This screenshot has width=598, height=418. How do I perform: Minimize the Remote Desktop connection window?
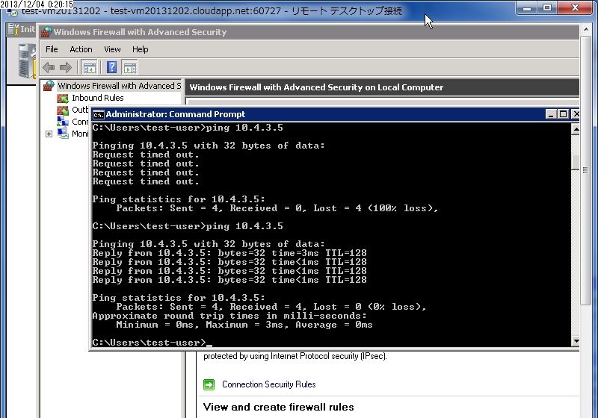(x=527, y=7)
